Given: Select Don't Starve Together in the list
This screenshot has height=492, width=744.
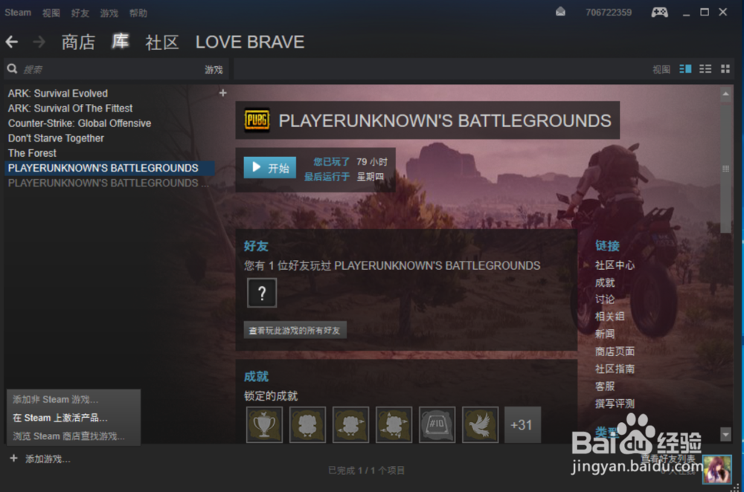Looking at the screenshot, I should 56,138.
